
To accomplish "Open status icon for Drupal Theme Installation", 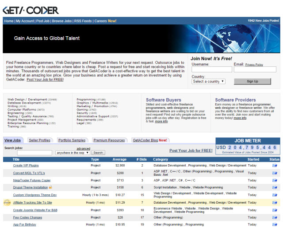I will [275, 187].
